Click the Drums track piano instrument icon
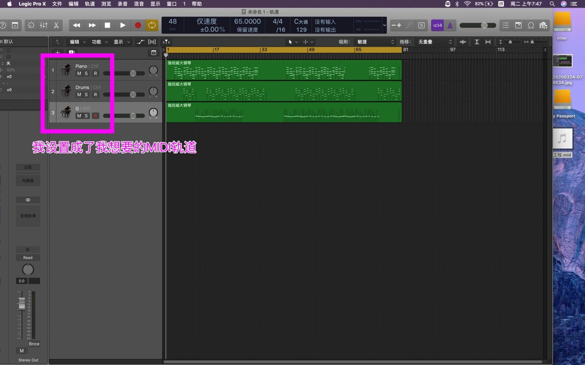Image resolution: width=585 pixels, height=365 pixels. (x=66, y=91)
